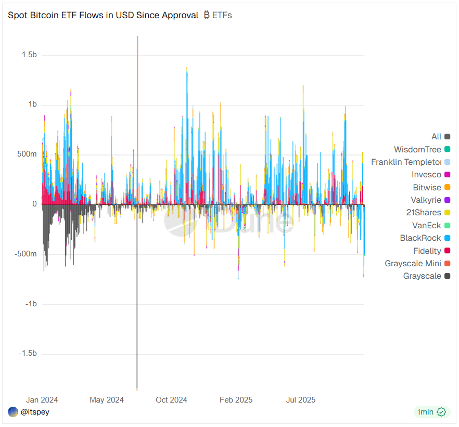Click the 1min refresh status badge
This screenshot has width=459, height=427.
coord(432,412)
